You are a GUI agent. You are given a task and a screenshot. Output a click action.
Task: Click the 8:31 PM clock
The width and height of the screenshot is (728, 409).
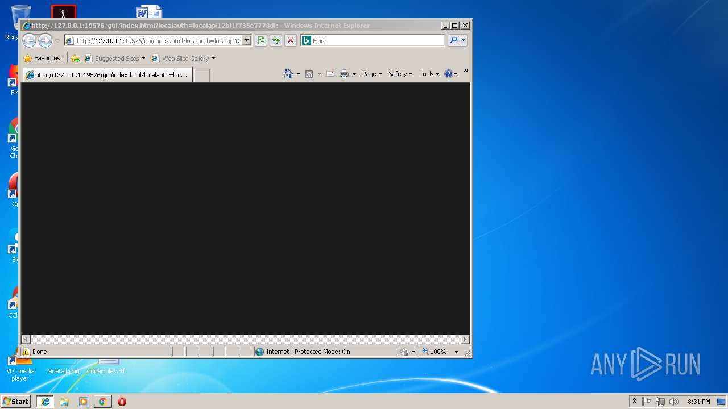[698, 402]
